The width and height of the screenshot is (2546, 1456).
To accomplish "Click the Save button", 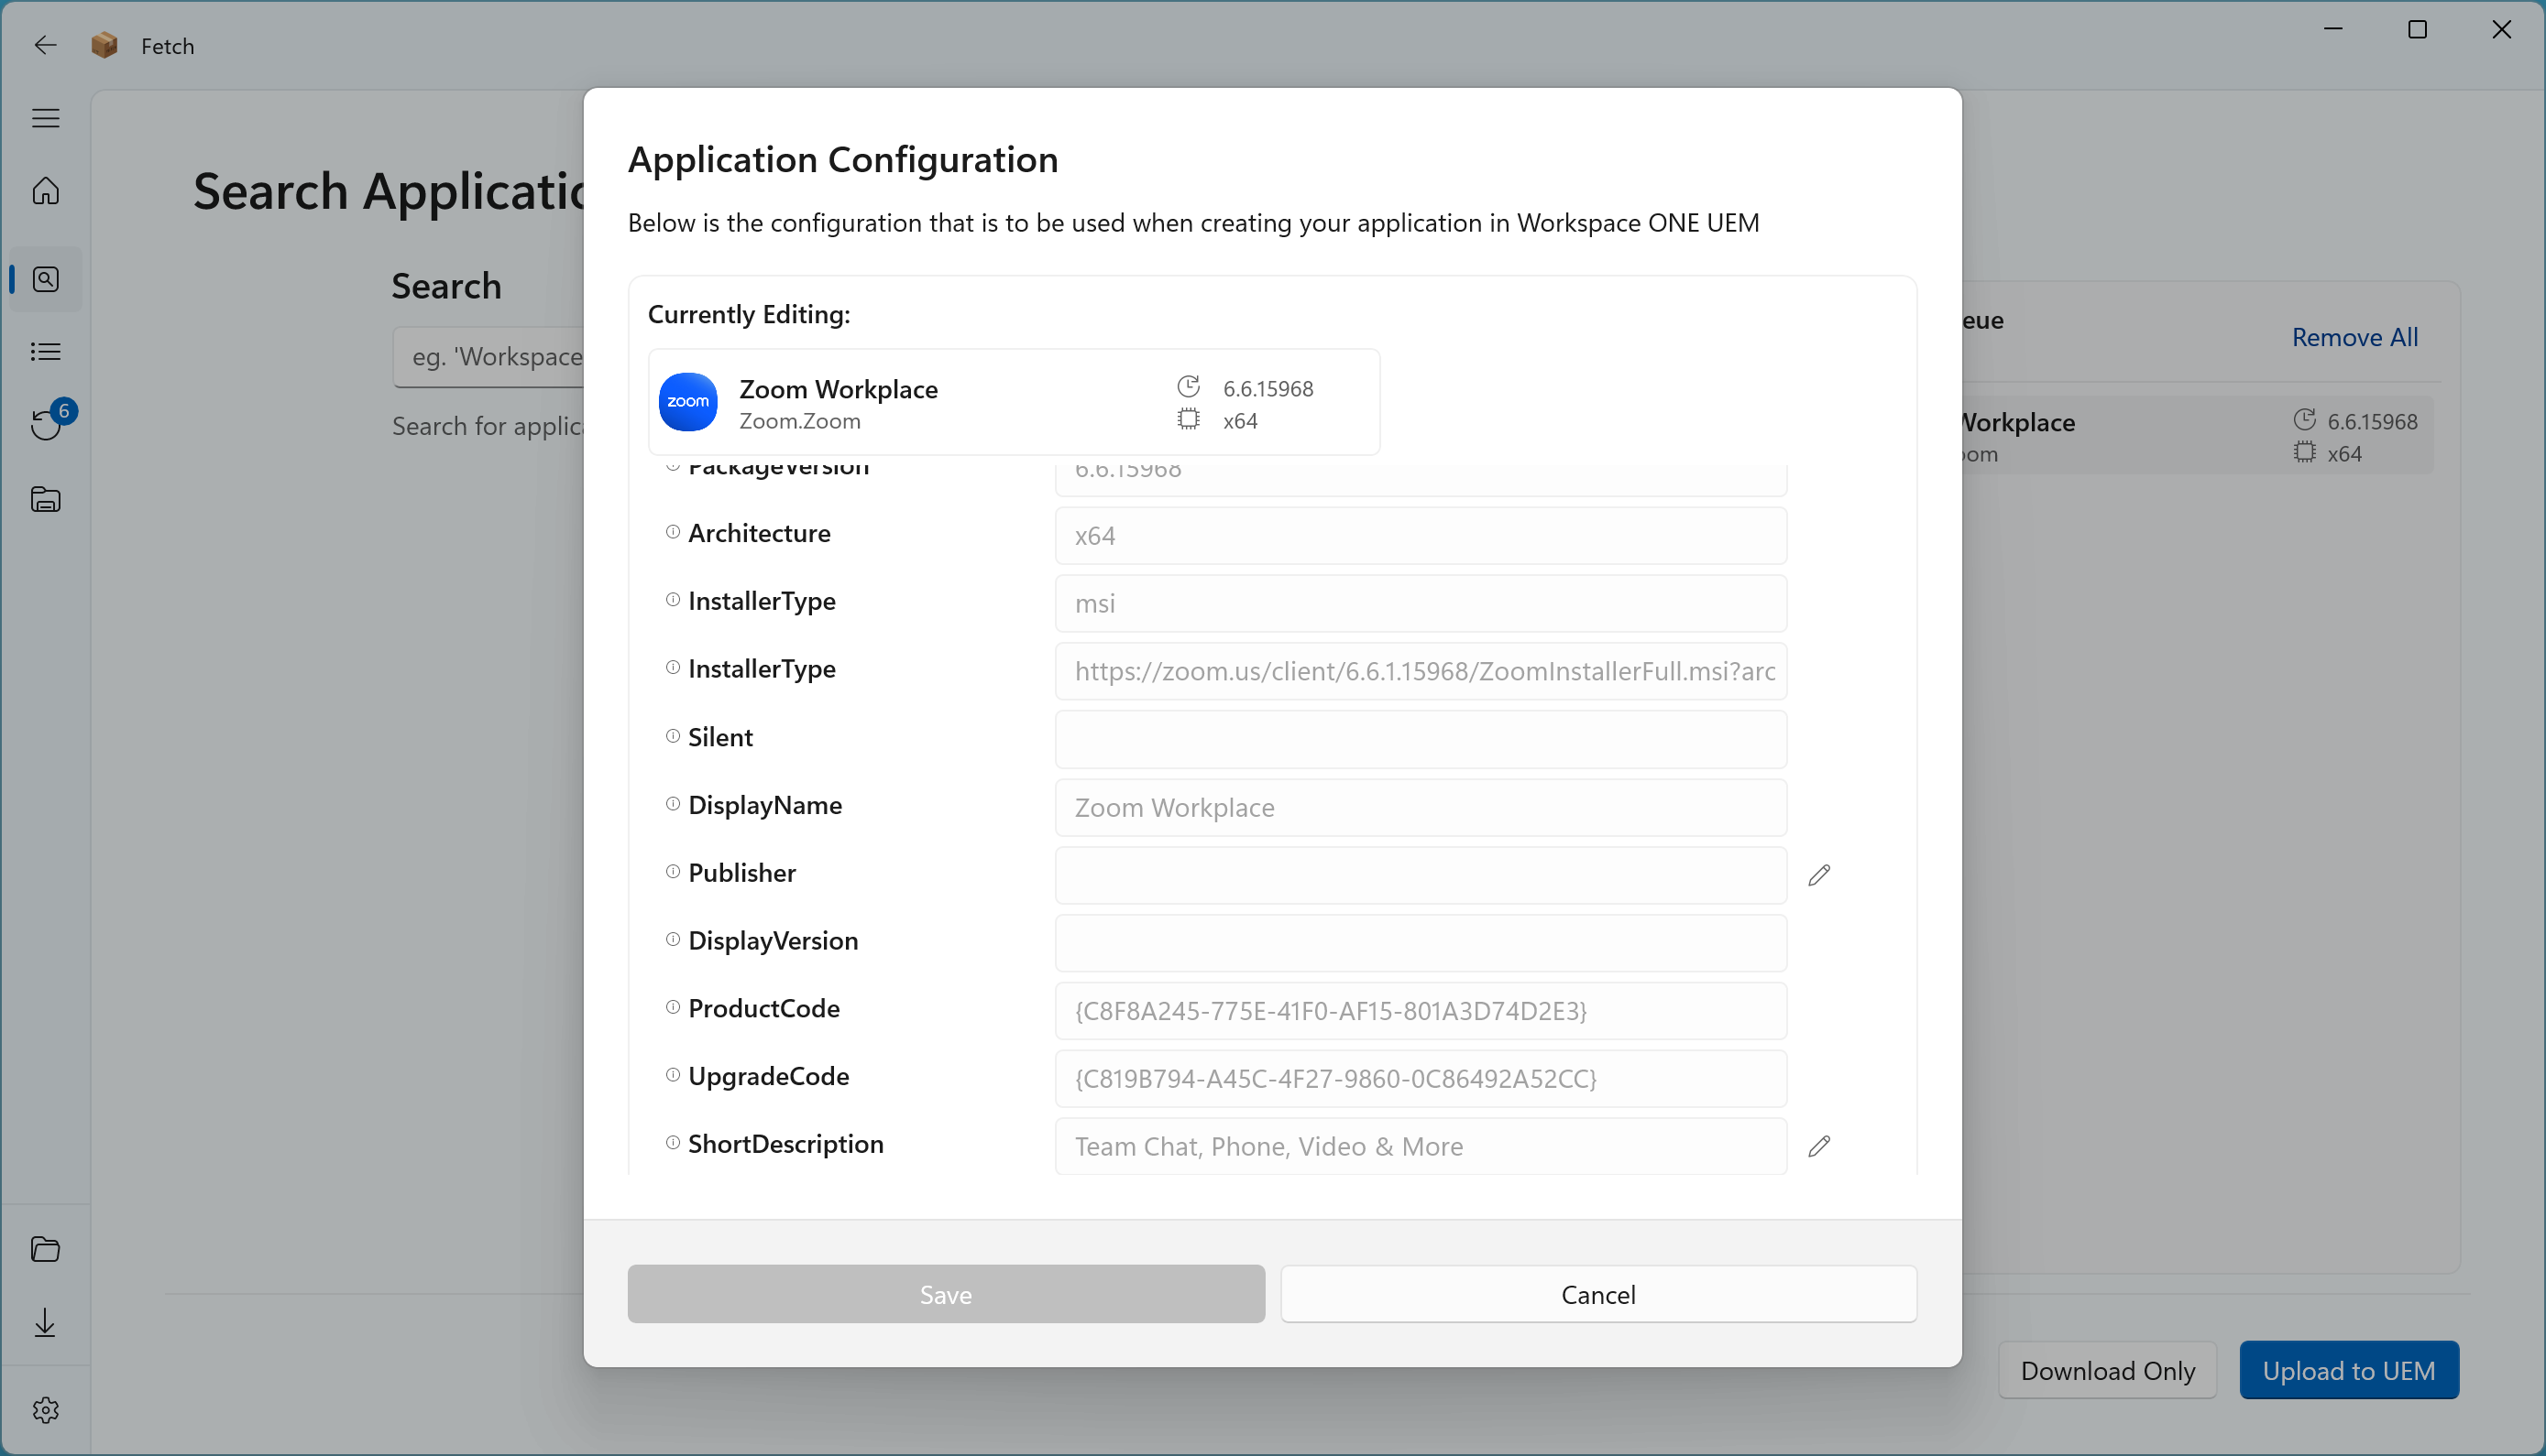I will (x=946, y=1294).
